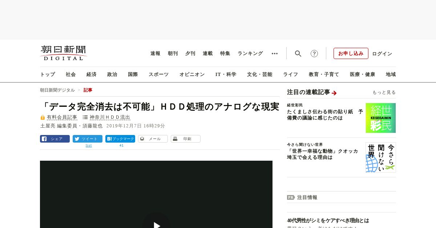The height and width of the screenshot is (228, 436).
Task: Open the 速報 header menu
Action: [156, 54]
